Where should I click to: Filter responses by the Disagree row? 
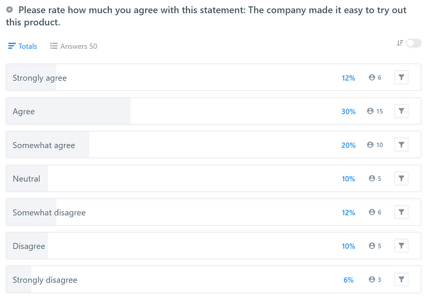click(401, 245)
